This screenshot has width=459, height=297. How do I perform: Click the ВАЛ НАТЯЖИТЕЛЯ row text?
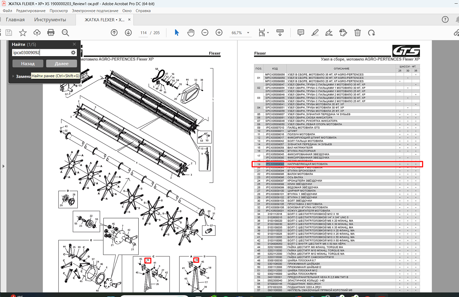[x=300, y=148]
